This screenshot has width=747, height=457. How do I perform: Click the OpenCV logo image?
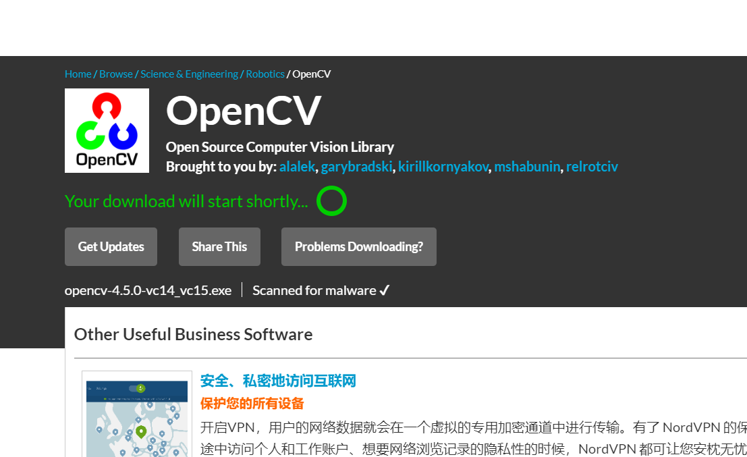click(x=107, y=130)
